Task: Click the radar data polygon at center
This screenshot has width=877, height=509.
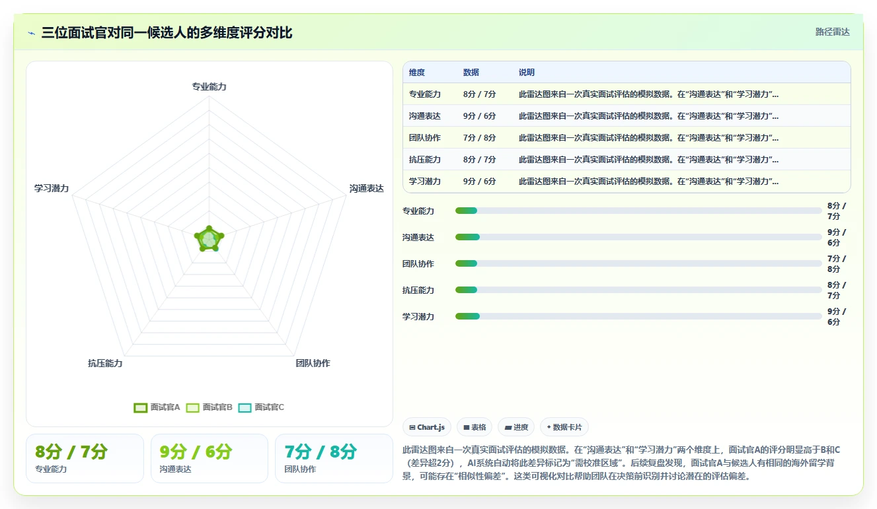Action: [x=210, y=239]
